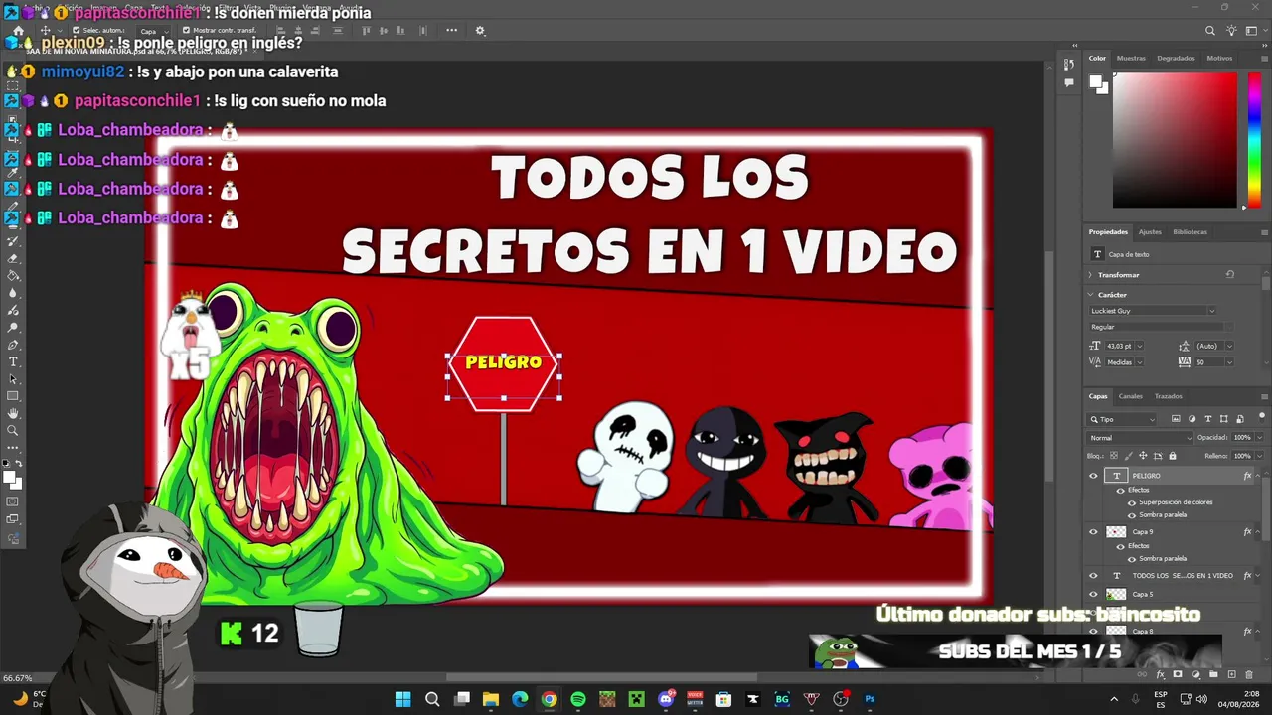This screenshot has height=715, width=1272.
Task: Open Google Chrome from the taskbar
Action: pos(549,699)
